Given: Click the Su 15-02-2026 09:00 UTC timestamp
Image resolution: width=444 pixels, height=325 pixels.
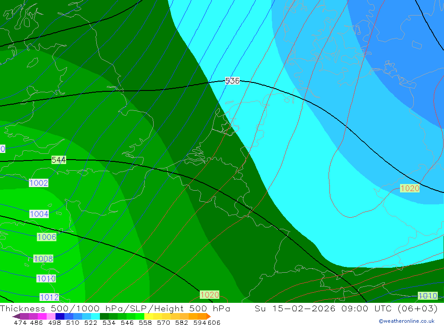Looking at the screenshot, I should tap(346, 308).
